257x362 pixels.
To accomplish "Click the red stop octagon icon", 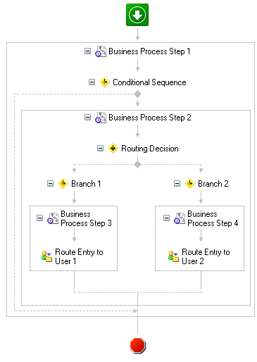I will (x=138, y=345).
